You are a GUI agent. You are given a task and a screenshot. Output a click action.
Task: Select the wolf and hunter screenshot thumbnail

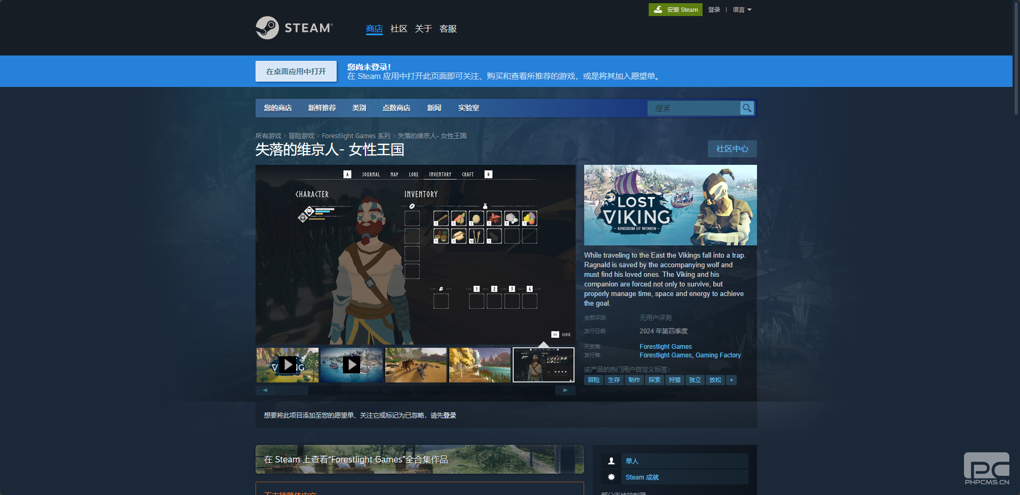tap(416, 365)
